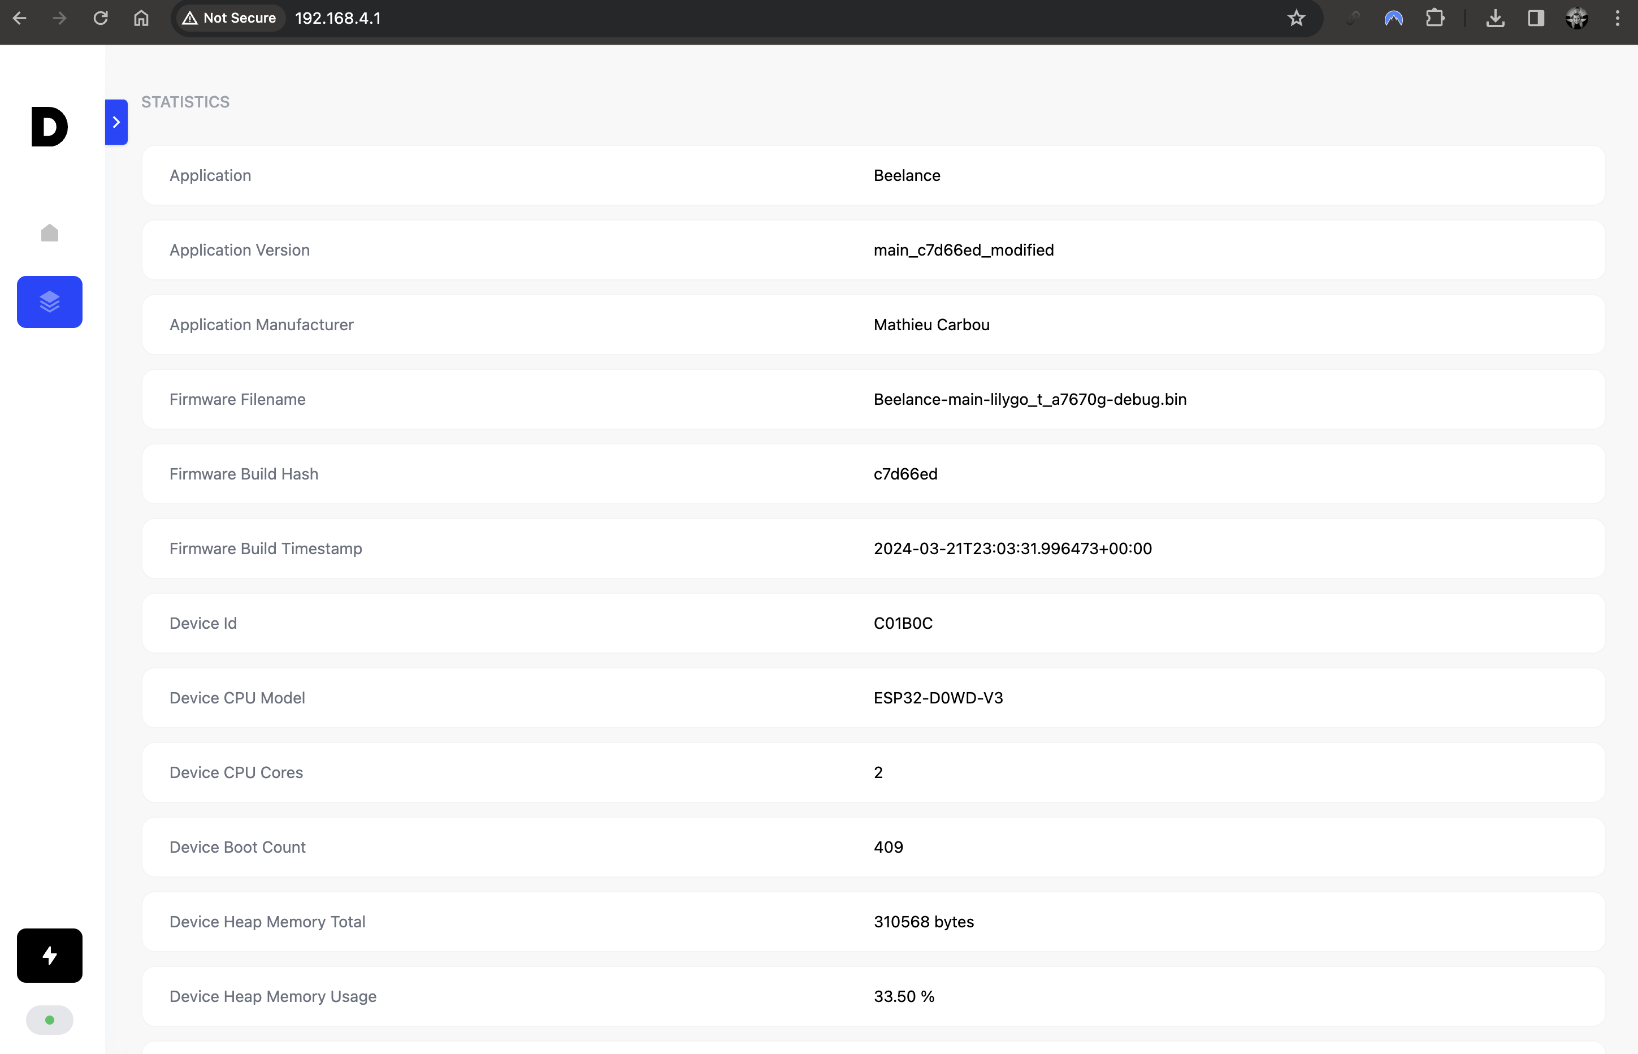The height and width of the screenshot is (1054, 1638).
Task: Go back to previous page
Action: pos(20,19)
